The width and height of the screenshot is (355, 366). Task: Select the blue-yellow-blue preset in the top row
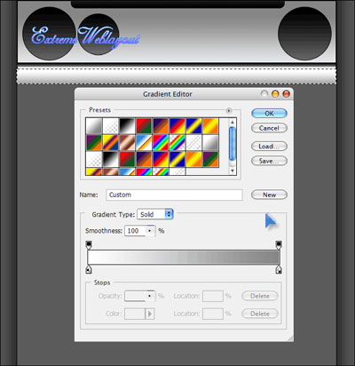coord(194,125)
